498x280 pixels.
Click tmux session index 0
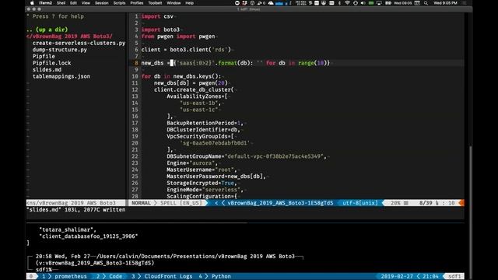pyautogui.click(x=31, y=276)
